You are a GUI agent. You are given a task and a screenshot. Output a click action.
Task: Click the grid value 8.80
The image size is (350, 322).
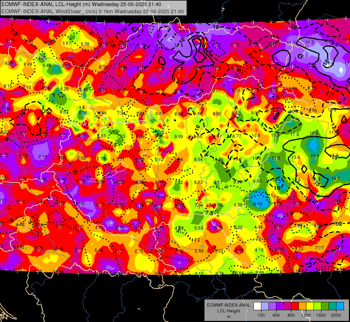(x=178, y=114)
